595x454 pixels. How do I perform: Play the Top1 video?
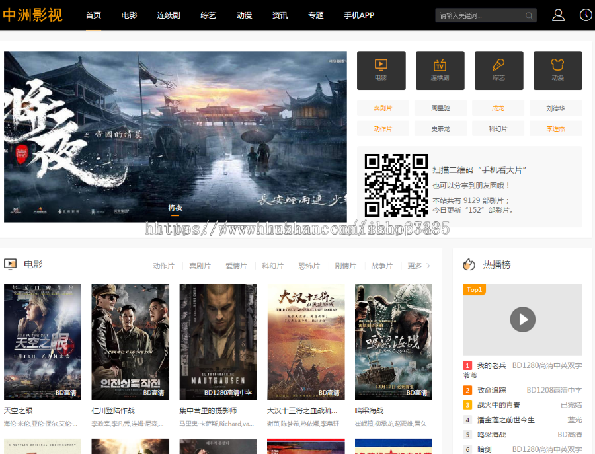pyautogui.click(x=522, y=319)
